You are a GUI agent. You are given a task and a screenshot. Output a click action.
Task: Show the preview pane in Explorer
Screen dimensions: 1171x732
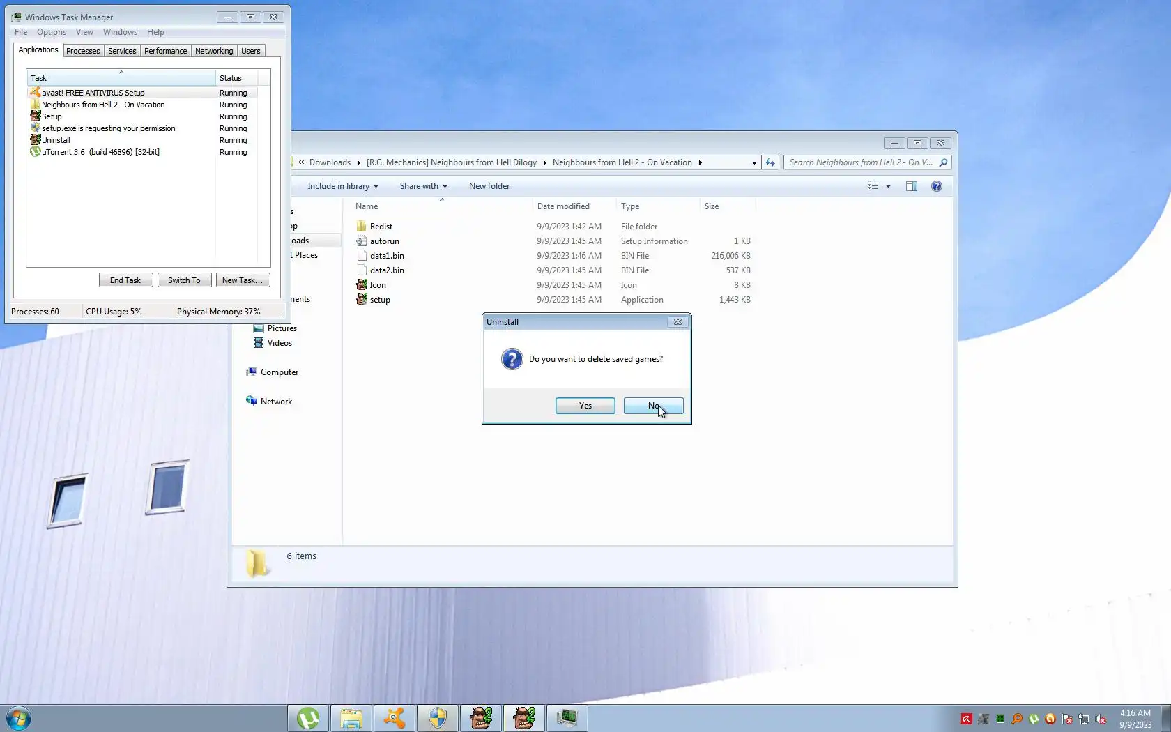point(912,186)
